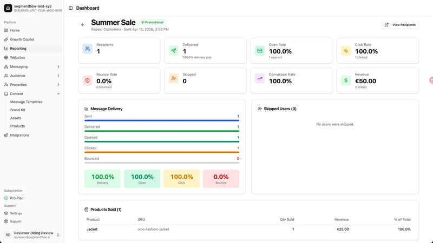This screenshot has width=433, height=243.
Task: Click the Promotional tag badge
Action: [153, 22]
